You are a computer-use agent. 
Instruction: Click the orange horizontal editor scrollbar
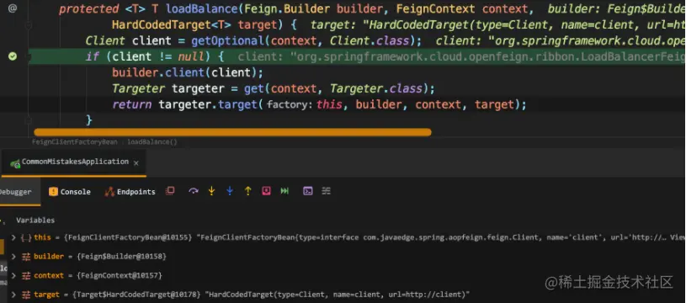coord(232,132)
